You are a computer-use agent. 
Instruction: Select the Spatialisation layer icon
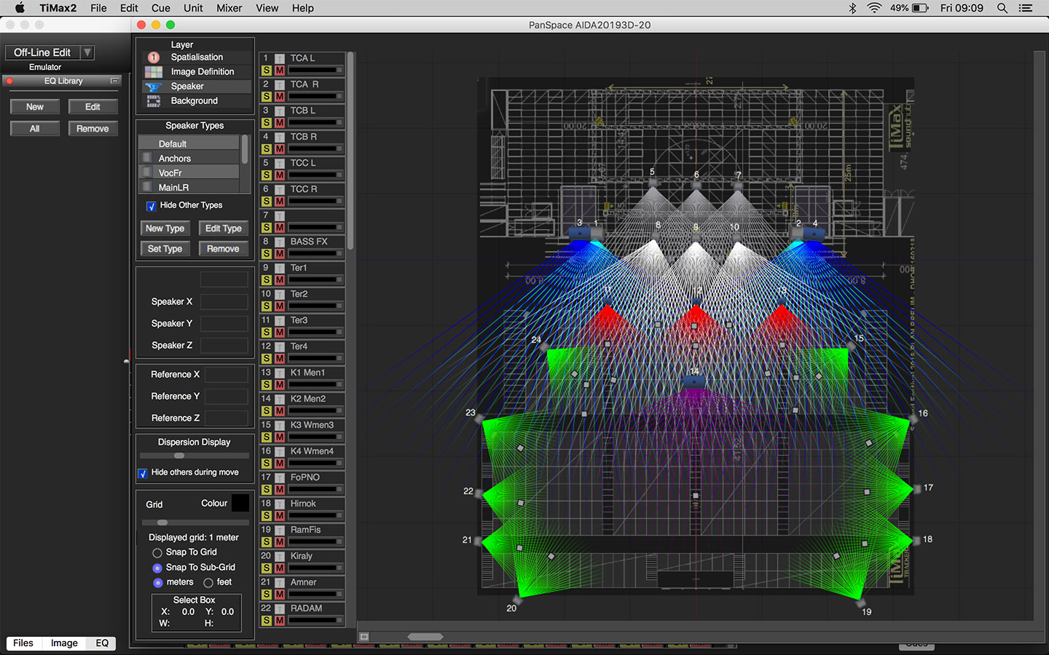(154, 57)
